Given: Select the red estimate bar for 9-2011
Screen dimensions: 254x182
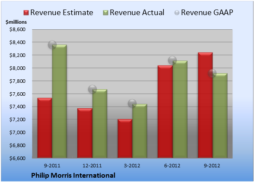Looking at the screenshot, I should [45, 128].
